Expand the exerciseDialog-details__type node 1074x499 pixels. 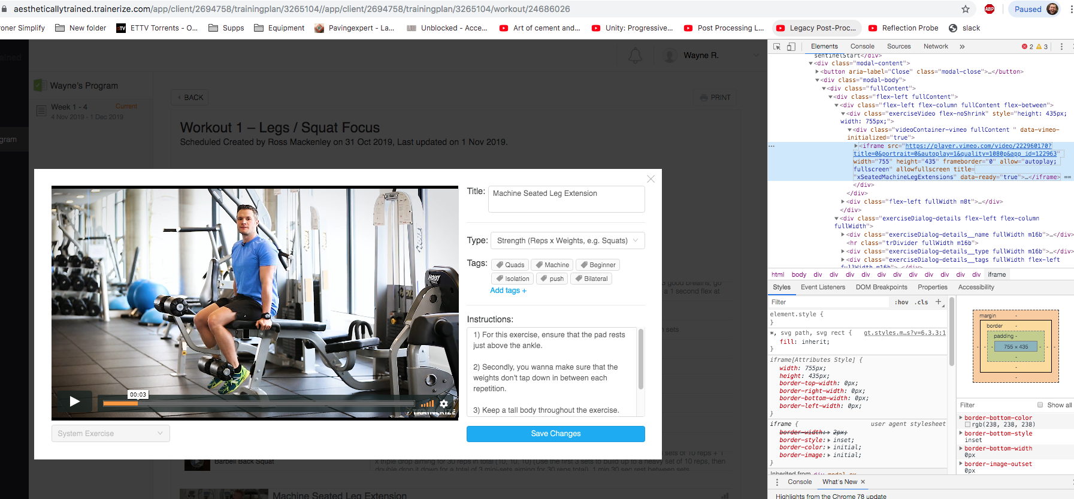click(x=843, y=252)
